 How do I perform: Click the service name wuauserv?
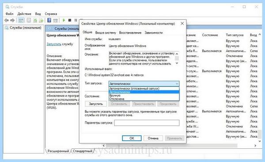(x=114, y=39)
